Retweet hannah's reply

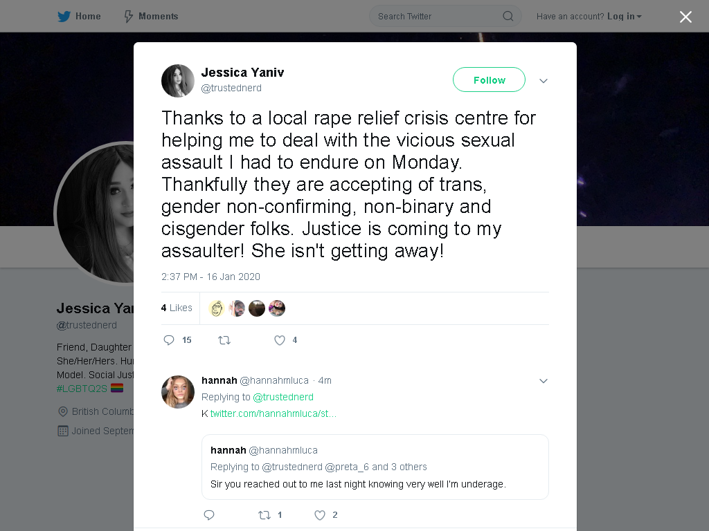[x=269, y=514]
